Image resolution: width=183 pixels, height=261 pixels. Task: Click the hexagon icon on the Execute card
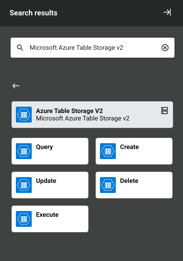24,219
